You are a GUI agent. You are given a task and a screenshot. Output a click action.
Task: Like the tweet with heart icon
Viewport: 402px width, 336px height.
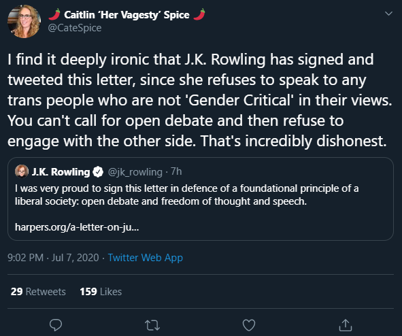click(x=249, y=325)
